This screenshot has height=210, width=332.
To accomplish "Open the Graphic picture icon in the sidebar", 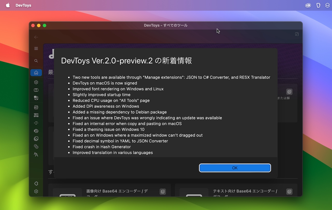I will (36, 139).
